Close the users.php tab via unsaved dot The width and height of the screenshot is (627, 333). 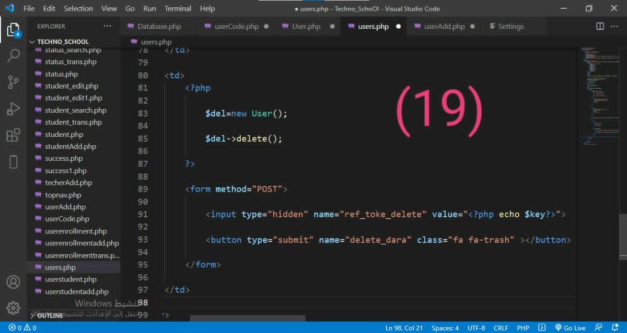click(x=398, y=26)
